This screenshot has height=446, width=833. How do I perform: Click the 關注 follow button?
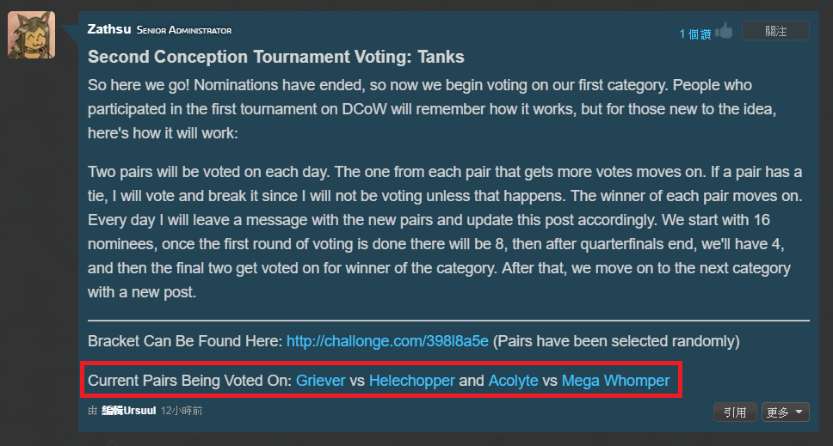coord(775,31)
